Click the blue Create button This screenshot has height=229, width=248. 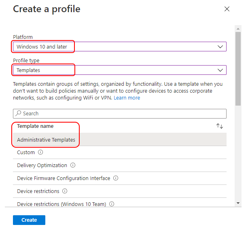29,220
